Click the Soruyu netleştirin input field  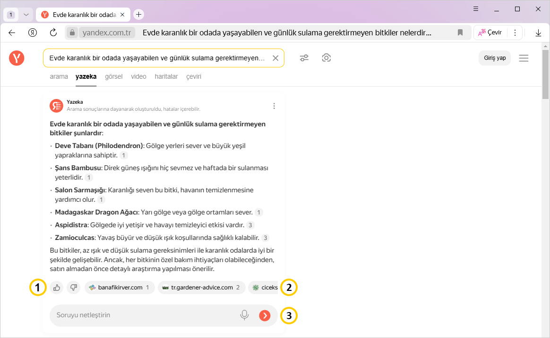click(x=142, y=315)
